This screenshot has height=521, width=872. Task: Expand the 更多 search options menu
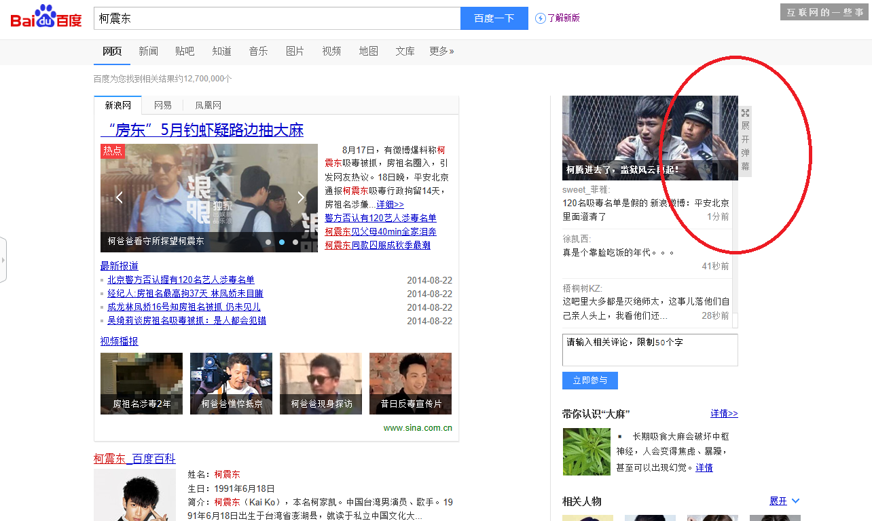(x=441, y=51)
